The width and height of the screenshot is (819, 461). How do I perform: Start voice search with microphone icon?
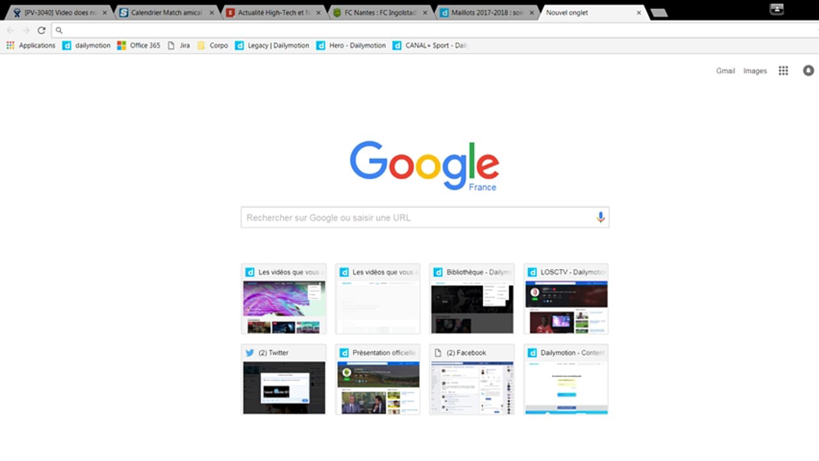click(x=600, y=218)
